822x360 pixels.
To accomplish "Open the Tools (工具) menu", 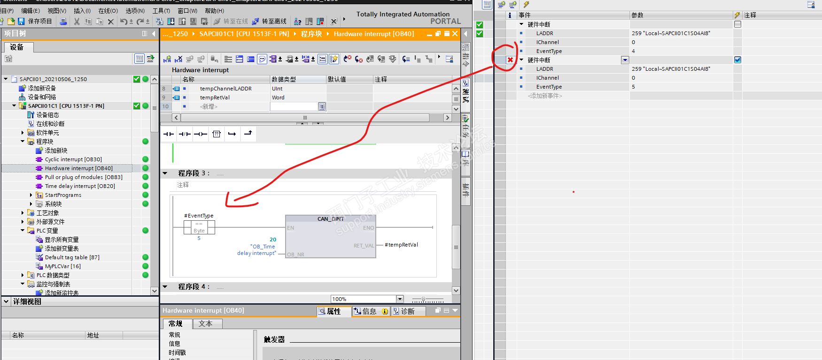I will point(162,11).
